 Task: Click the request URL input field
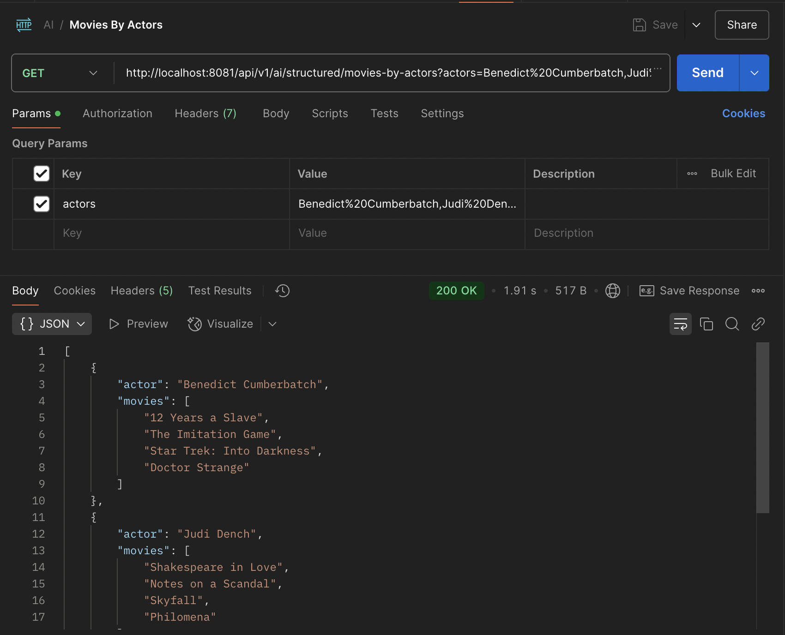(x=388, y=73)
